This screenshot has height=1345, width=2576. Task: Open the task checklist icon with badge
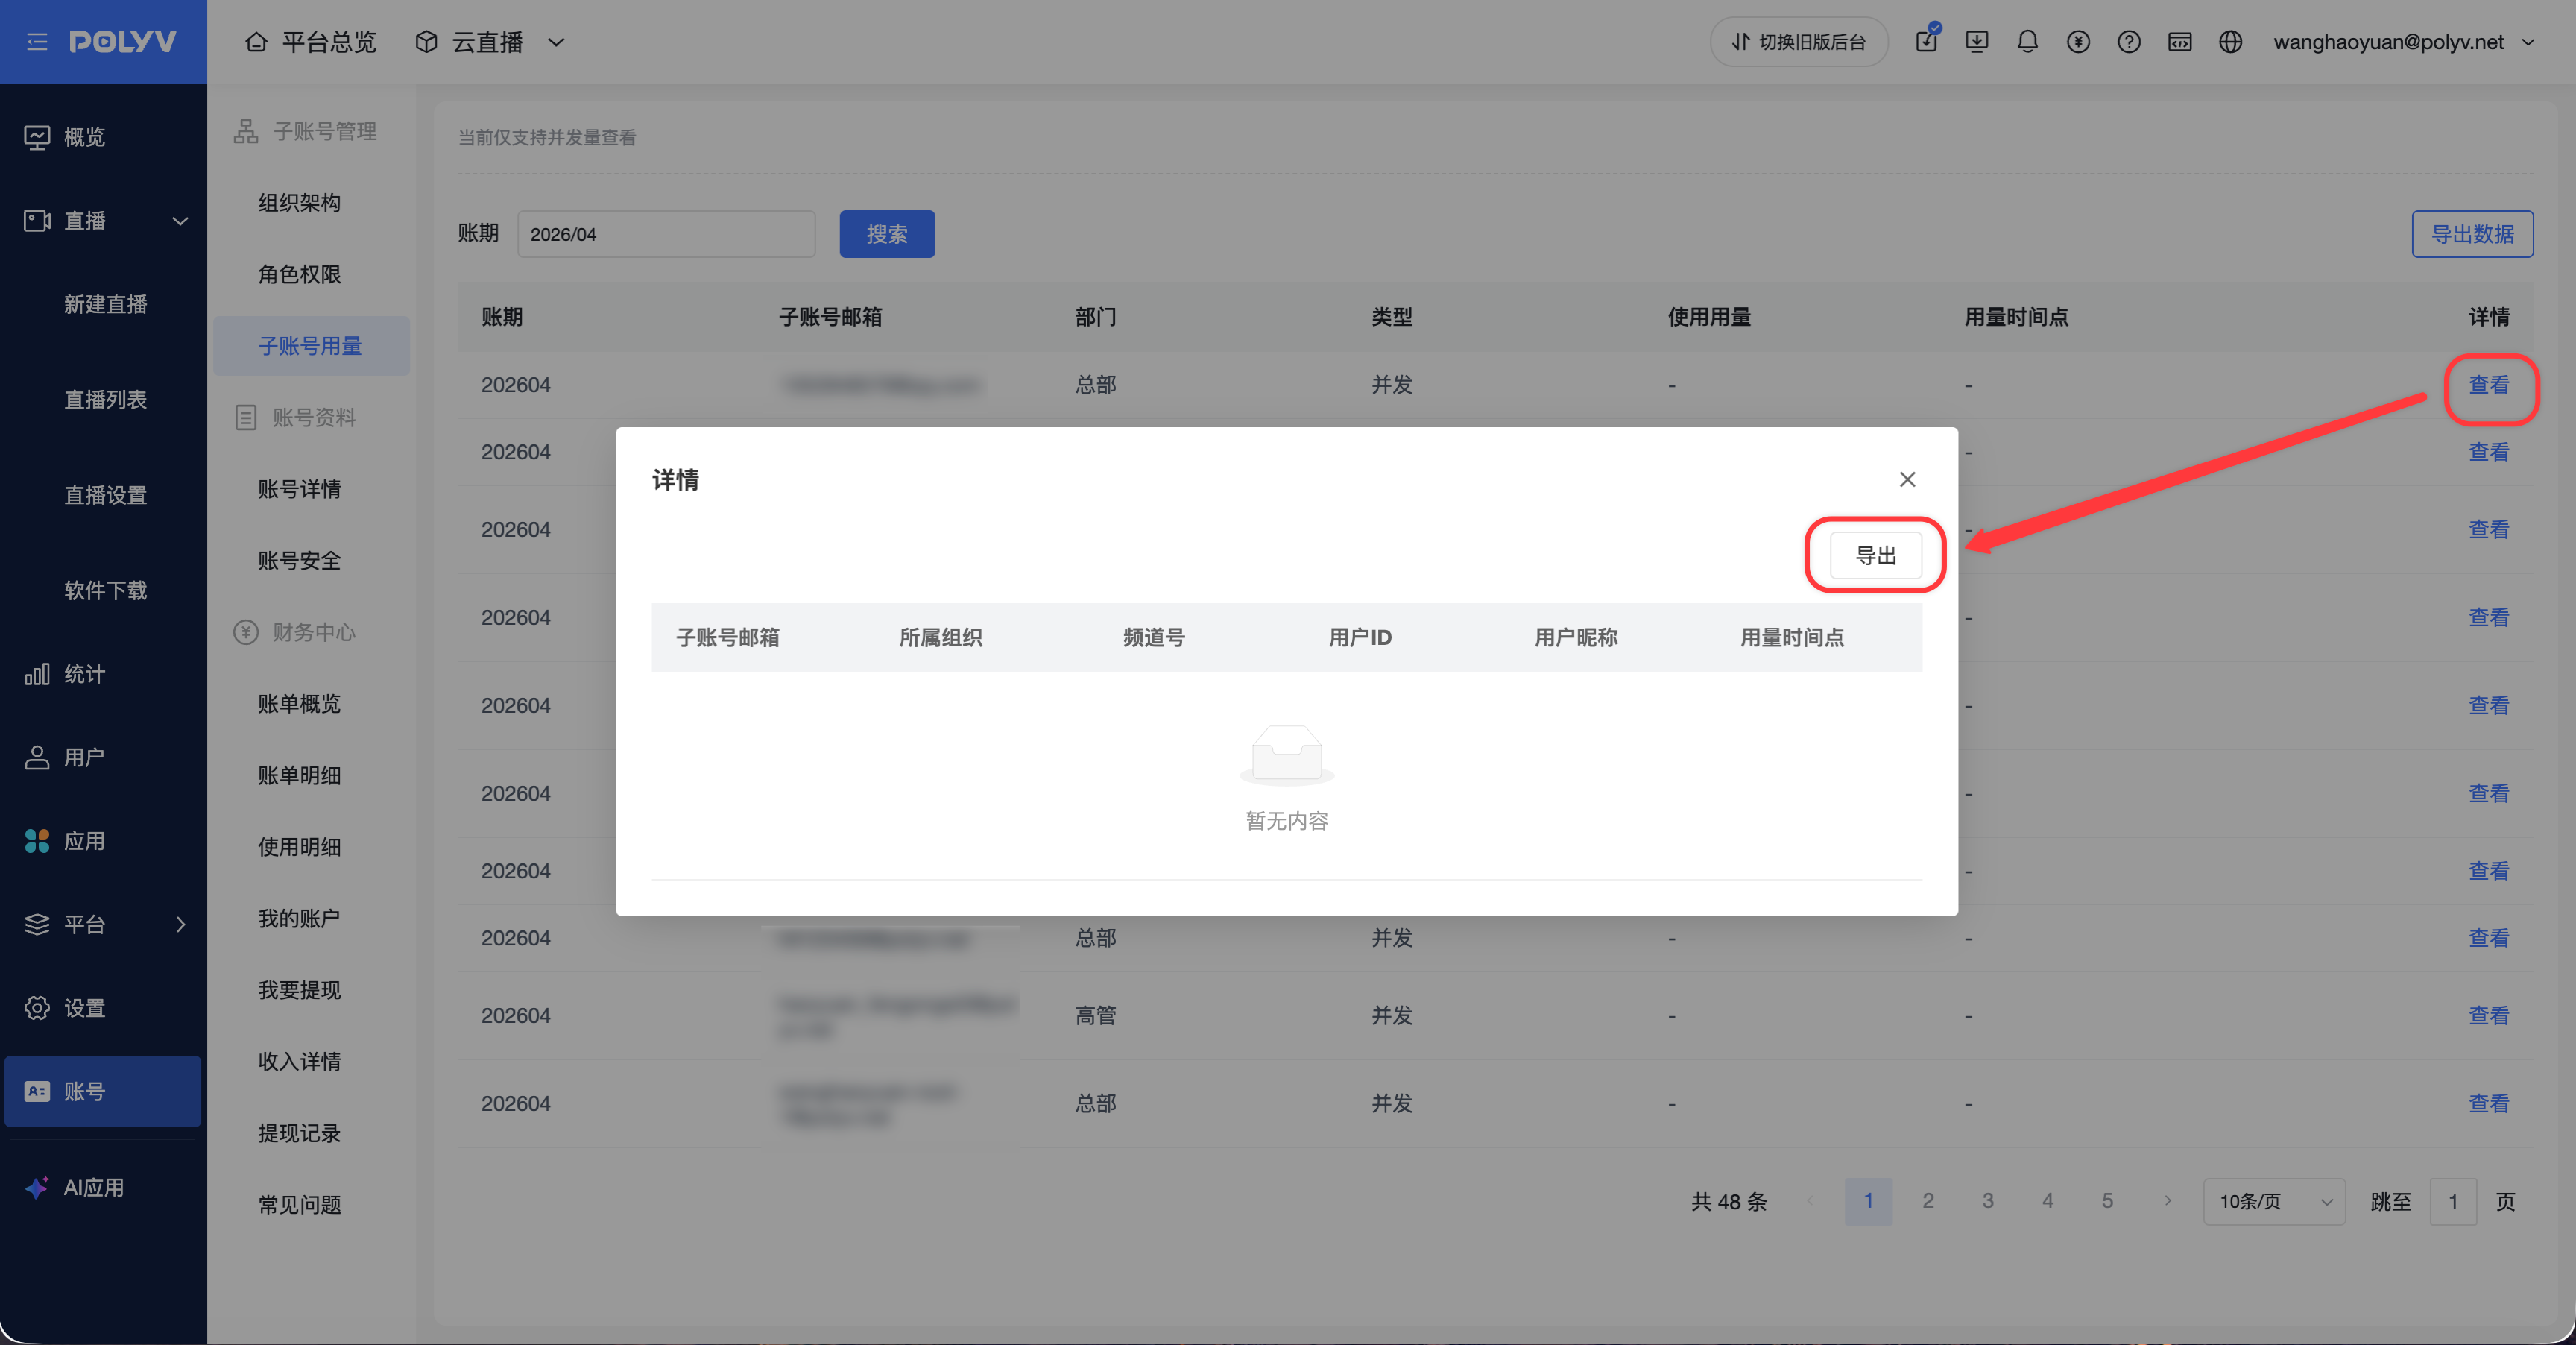pos(1926,41)
